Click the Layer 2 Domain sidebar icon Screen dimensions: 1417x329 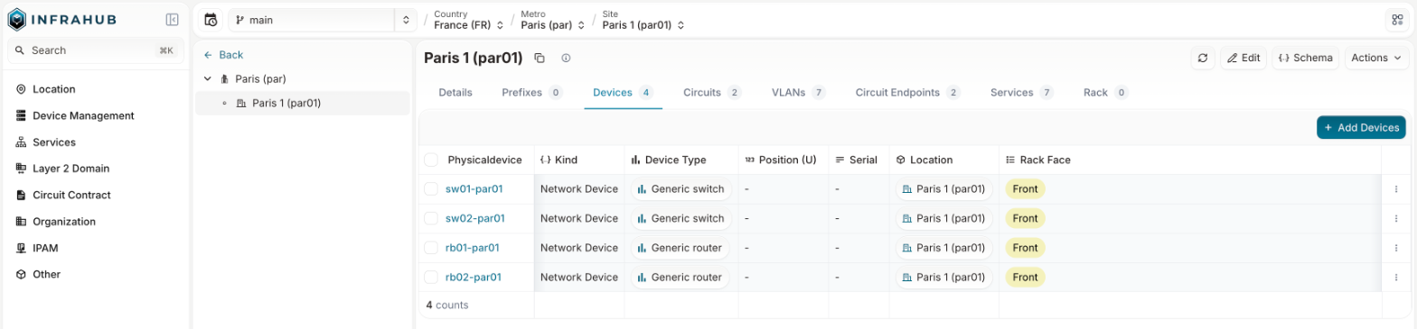21,169
